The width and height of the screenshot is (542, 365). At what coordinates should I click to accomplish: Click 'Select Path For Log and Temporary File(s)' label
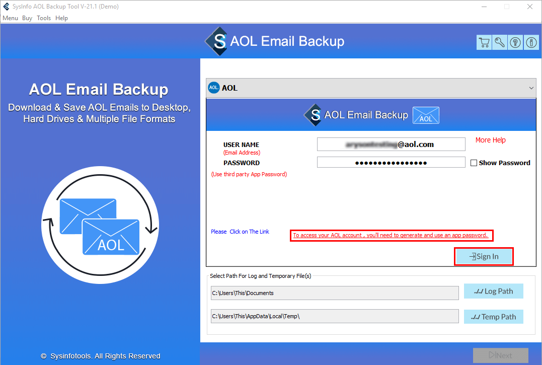[x=260, y=276]
